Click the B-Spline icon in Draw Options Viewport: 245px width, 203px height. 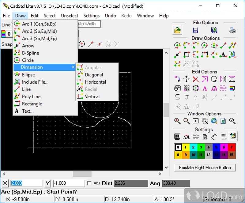pos(177,64)
